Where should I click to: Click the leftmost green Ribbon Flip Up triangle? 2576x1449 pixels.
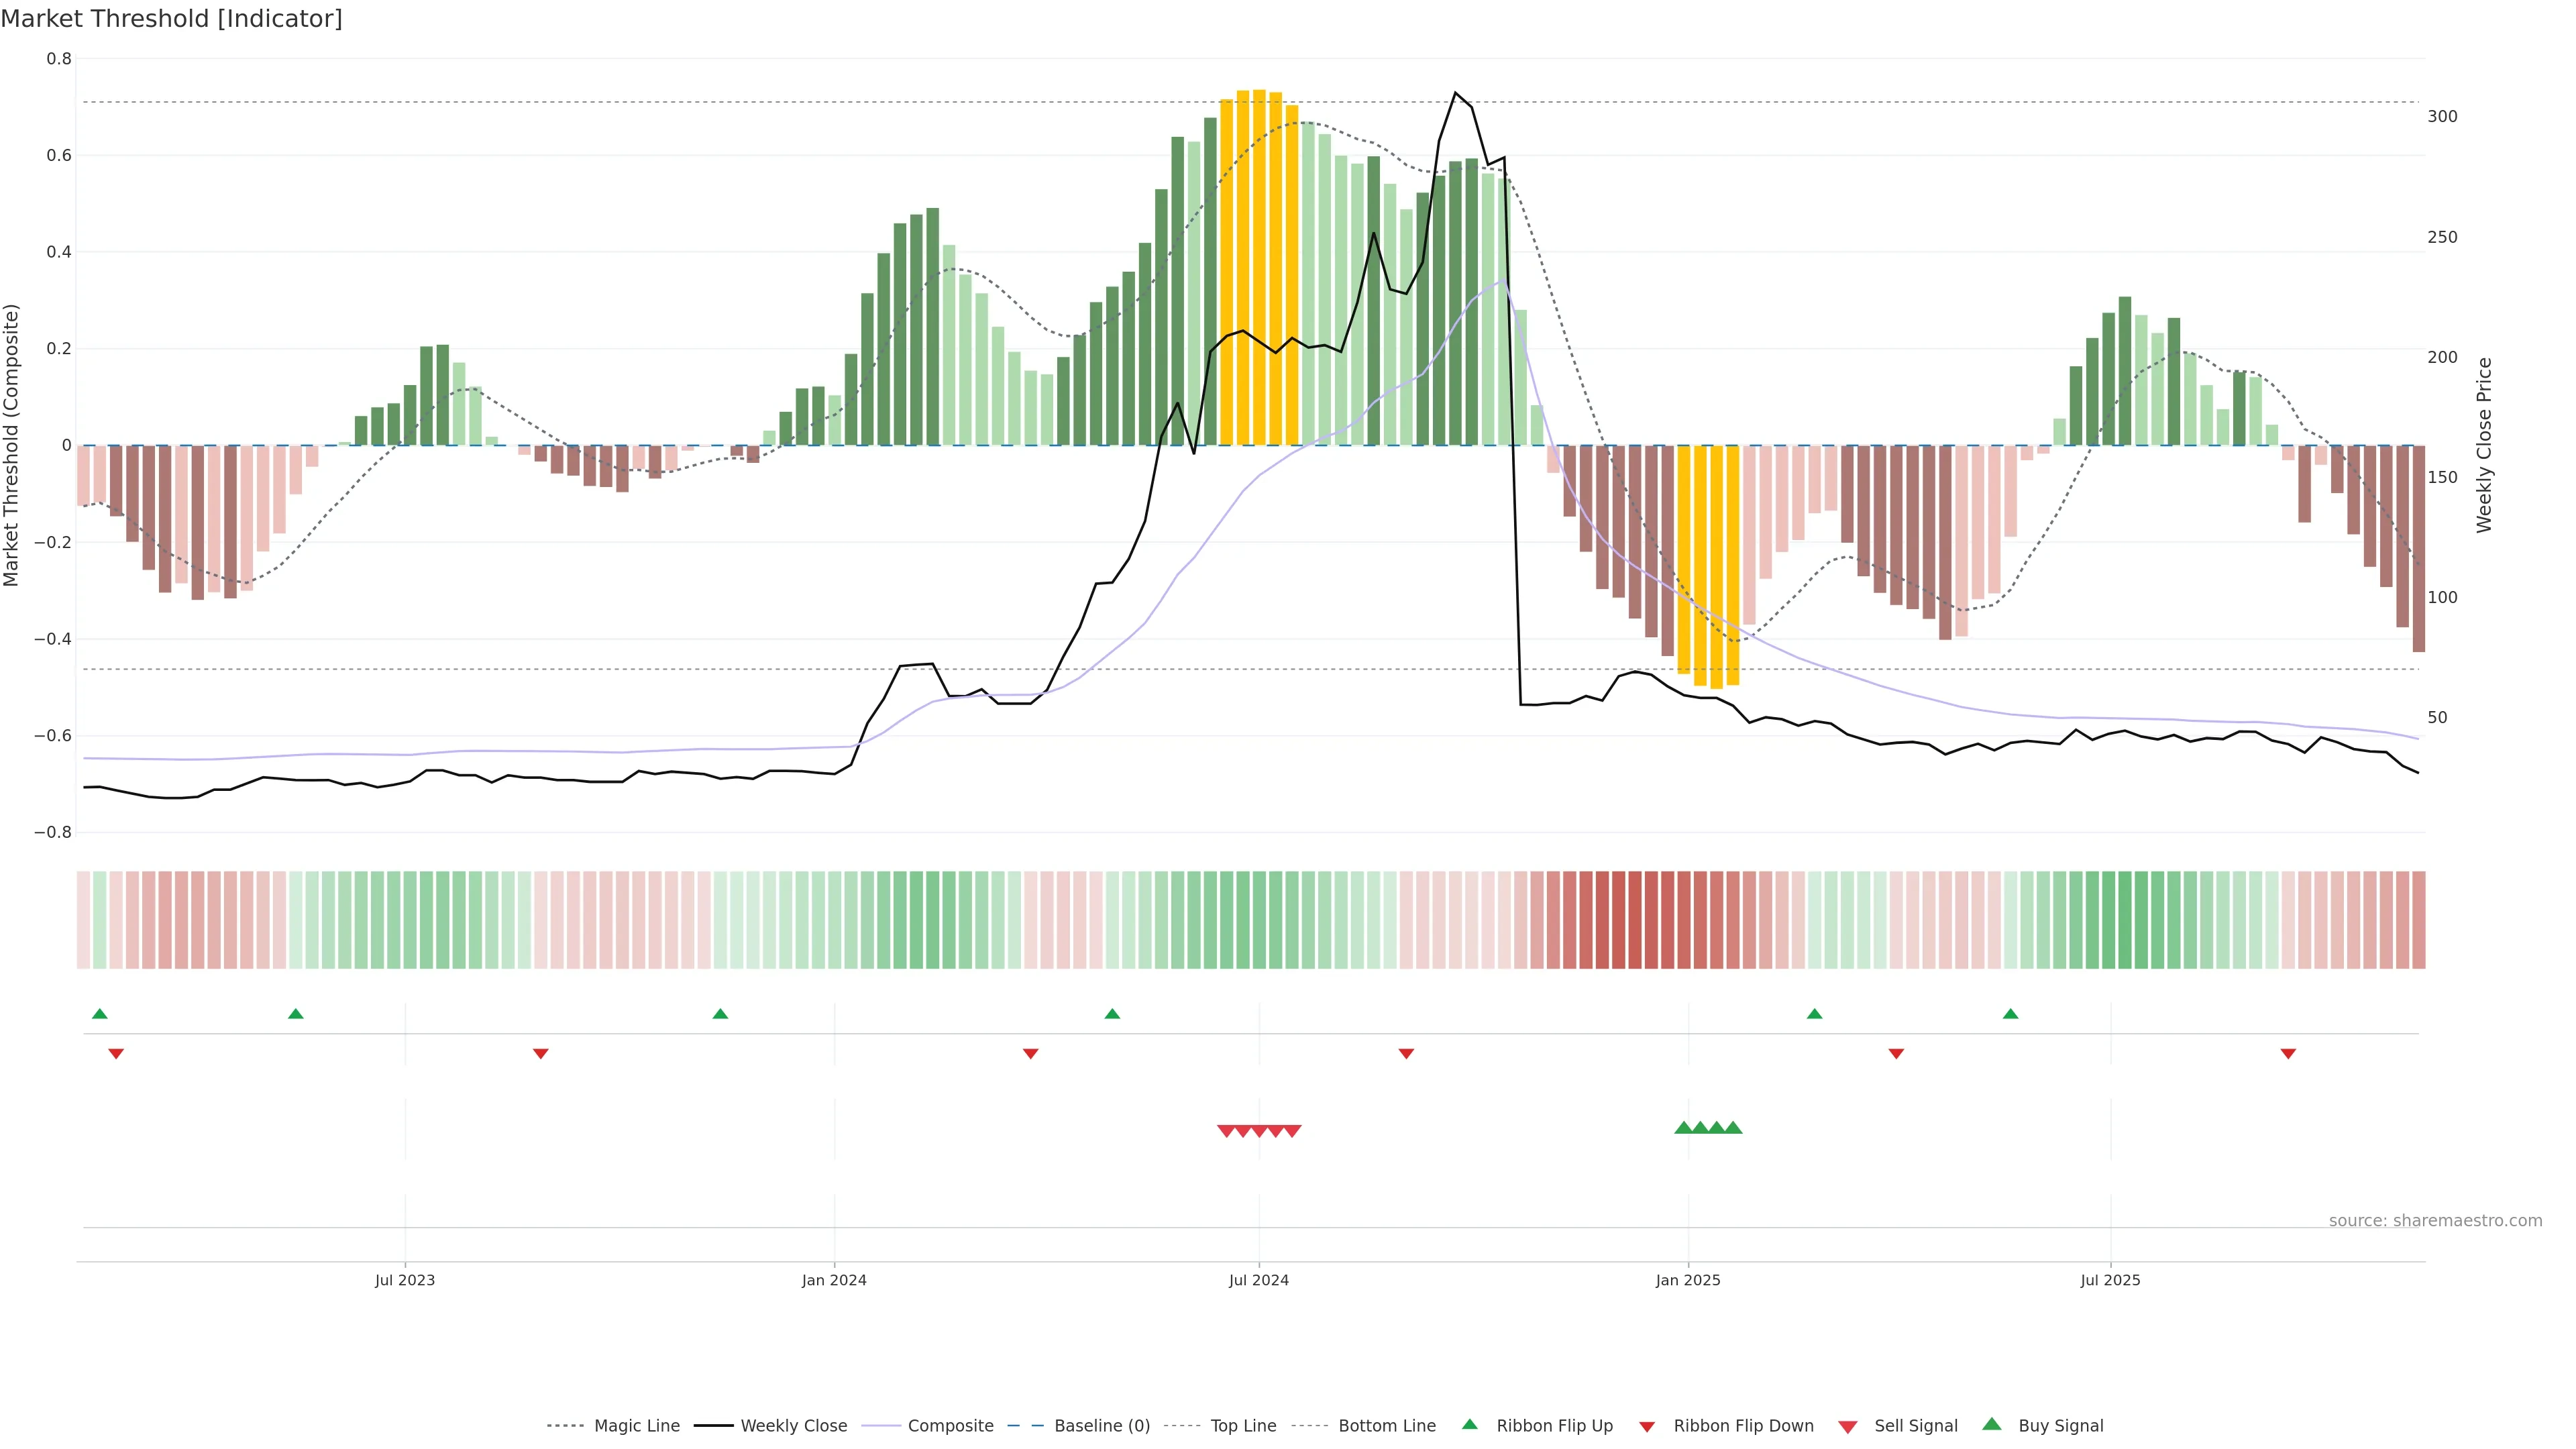coord(99,1014)
